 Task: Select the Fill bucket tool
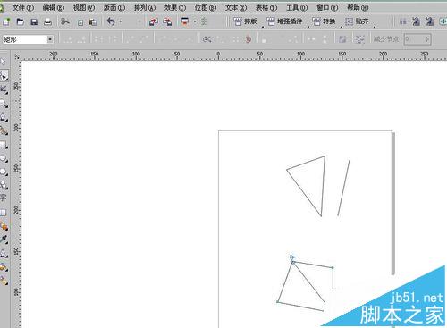[4, 267]
